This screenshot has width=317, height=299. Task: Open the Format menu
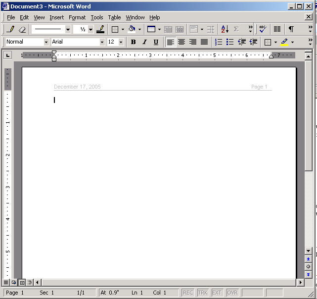(x=77, y=17)
